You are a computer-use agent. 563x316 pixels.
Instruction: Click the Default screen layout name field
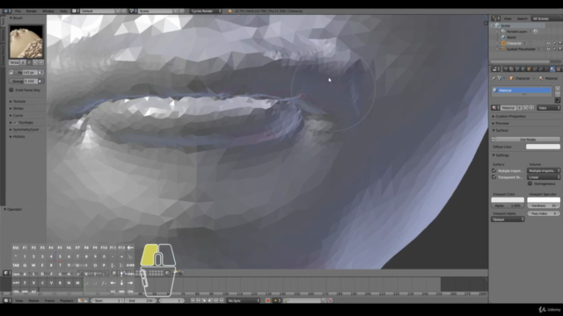click(97, 11)
